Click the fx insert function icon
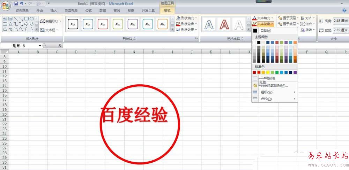The width and height of the screenshot is (349, 170). pyautogui.click(x=60, y=46)
